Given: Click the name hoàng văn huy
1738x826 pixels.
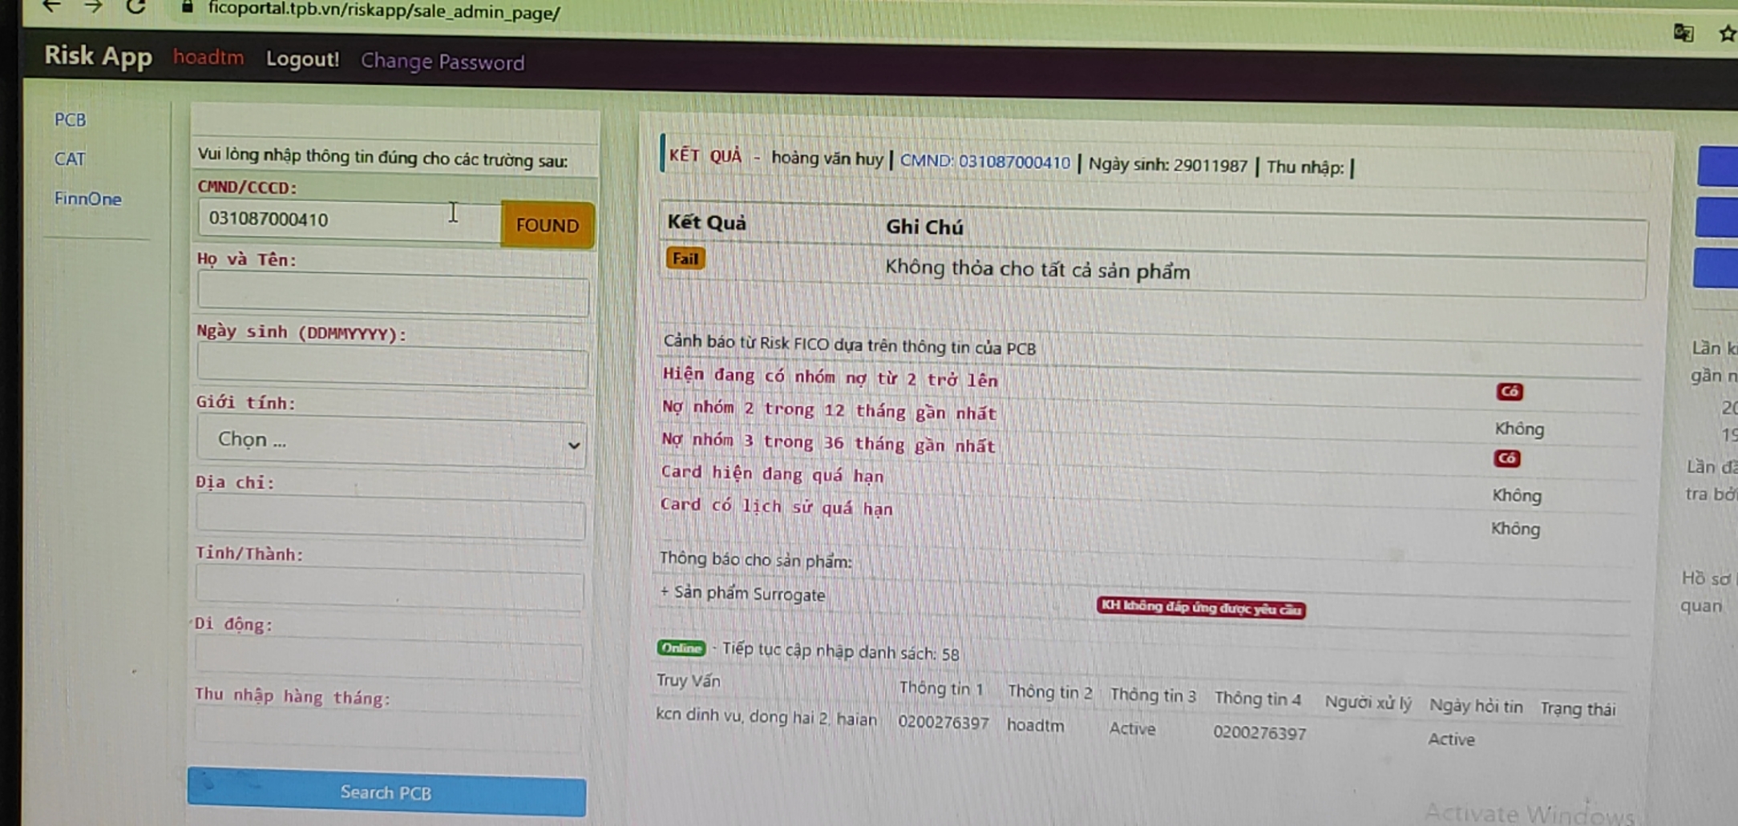Looking at the screenshot, I should [x=827, y=159].
